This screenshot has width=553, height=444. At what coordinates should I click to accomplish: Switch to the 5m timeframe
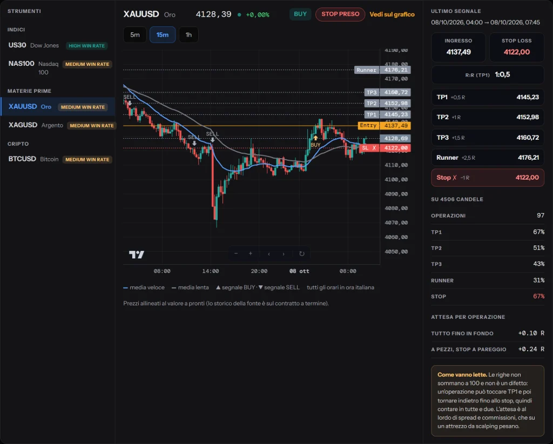[x=134, y=35]
